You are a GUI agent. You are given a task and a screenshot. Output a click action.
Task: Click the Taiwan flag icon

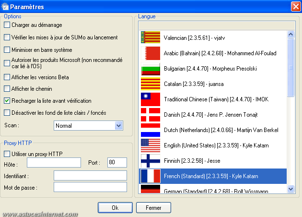[151, 99]
